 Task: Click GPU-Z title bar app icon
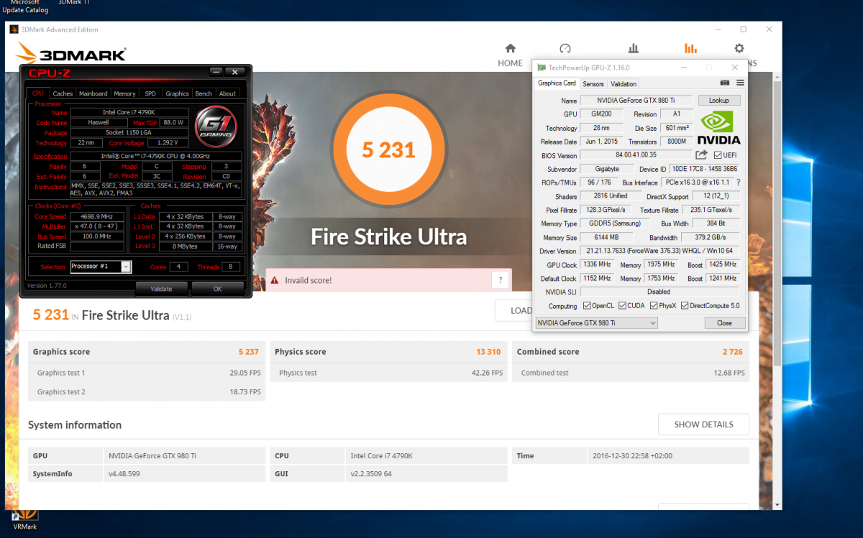pyautogui.click(x=542, y=68)
